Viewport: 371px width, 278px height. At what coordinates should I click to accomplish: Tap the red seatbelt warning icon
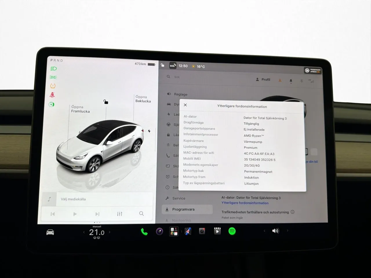52,95
